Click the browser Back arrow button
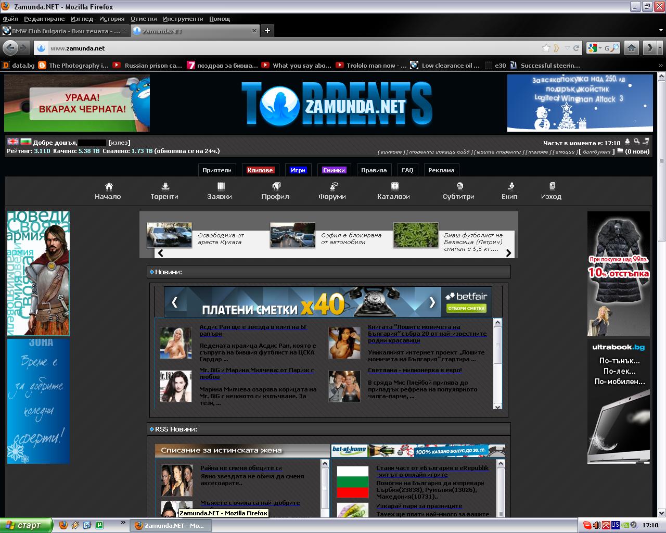Screen dimensions: 666x533 pos(10,48)
